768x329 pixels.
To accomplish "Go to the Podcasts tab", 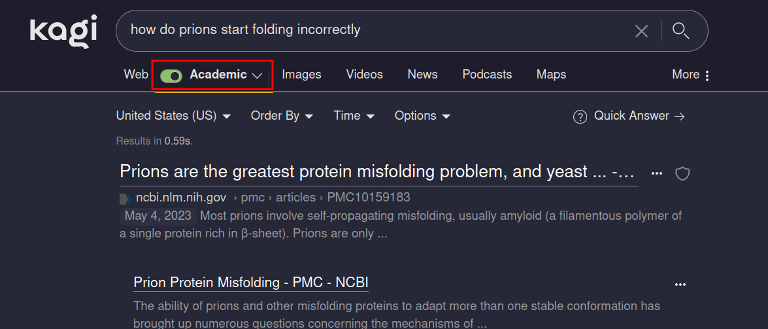I will [487, 75].
